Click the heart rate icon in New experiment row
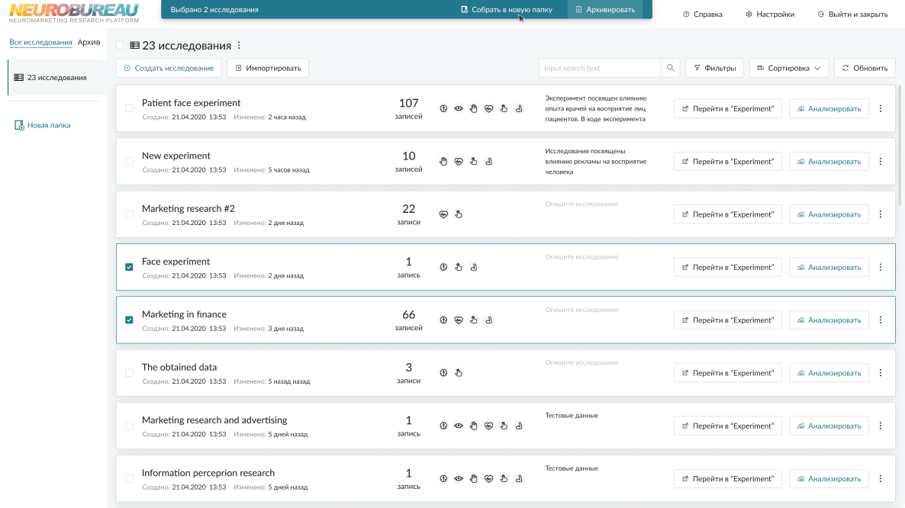Viewport: 905px width, 508px height. tap(459, 161)
